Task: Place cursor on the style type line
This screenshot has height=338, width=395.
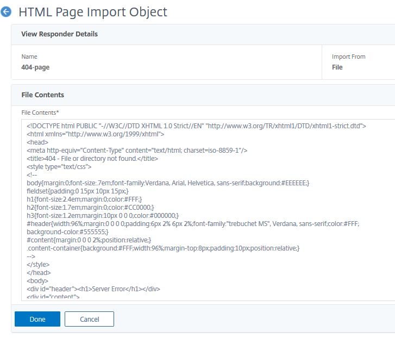Action: (x=59, y=167)
